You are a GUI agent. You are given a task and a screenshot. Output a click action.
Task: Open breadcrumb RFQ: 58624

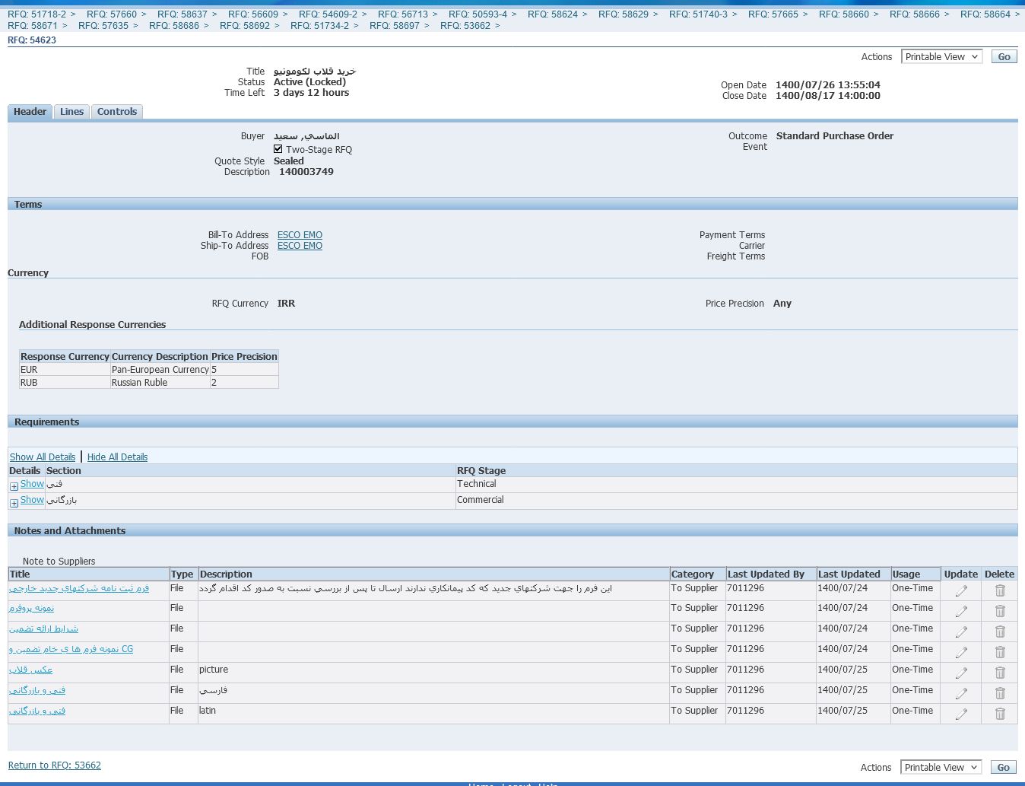tap(553, 14)
